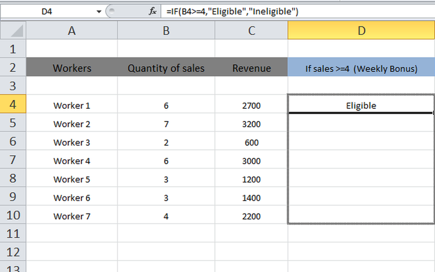This screenshot has height=272, width=435.
Task: Select column C header
Action: pyautogui.click(x=252, y=31)
